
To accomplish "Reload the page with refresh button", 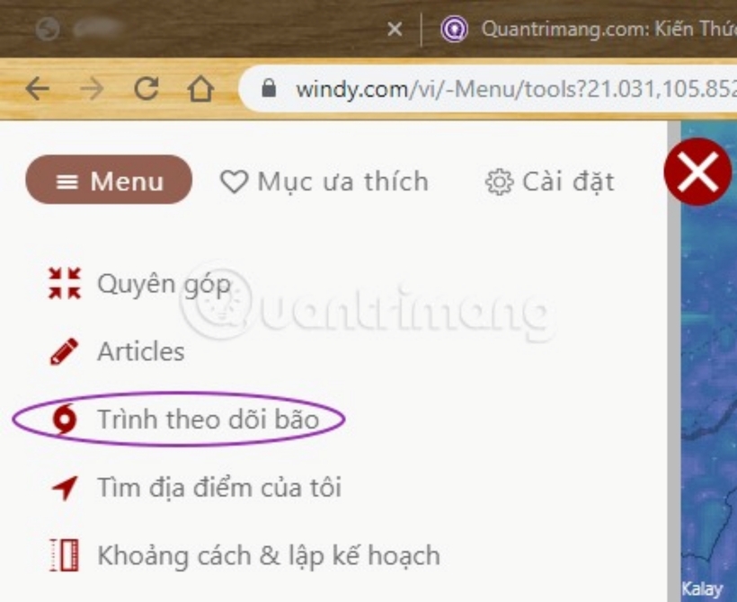I will pos(147,88).
